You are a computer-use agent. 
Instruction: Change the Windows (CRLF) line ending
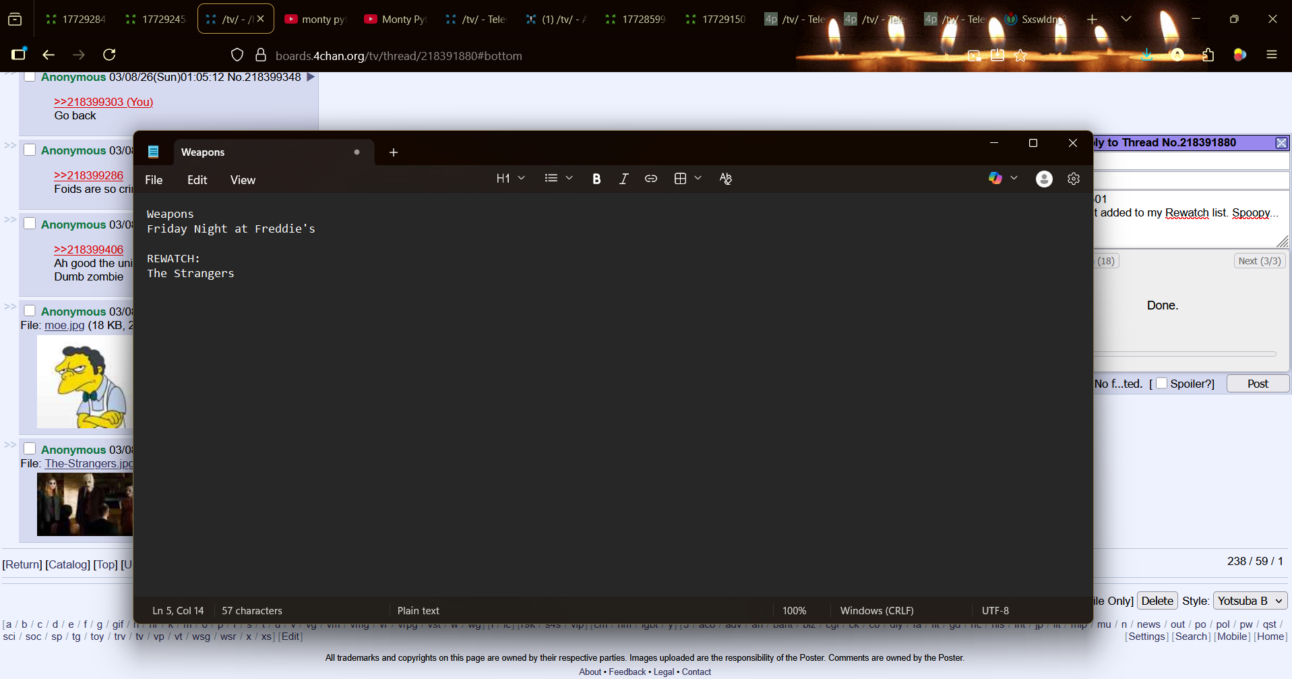tap(877, 611)
